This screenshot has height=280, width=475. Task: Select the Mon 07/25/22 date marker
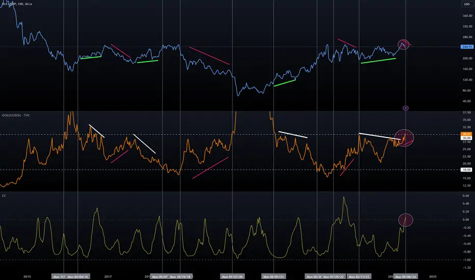click(x=333, y=276)
